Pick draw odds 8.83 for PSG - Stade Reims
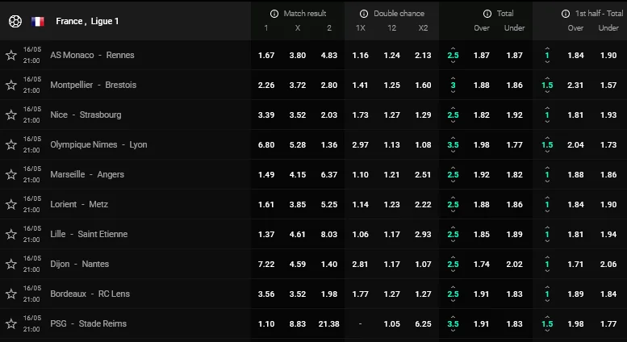 pos(298,323)
